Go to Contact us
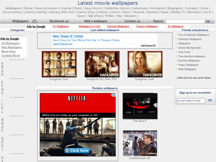216x162 pixels. [132, 21]
